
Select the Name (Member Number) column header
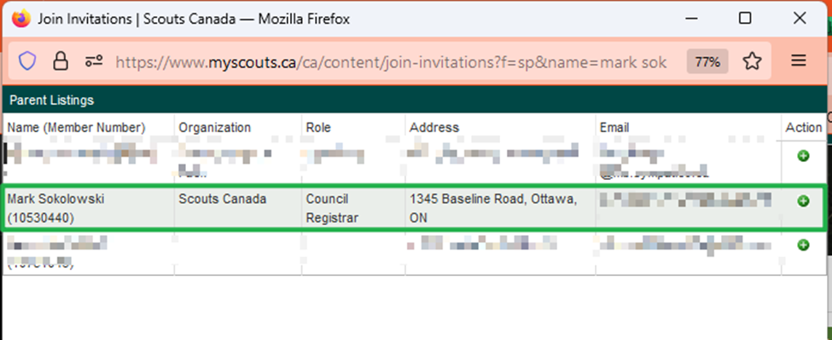76,128
